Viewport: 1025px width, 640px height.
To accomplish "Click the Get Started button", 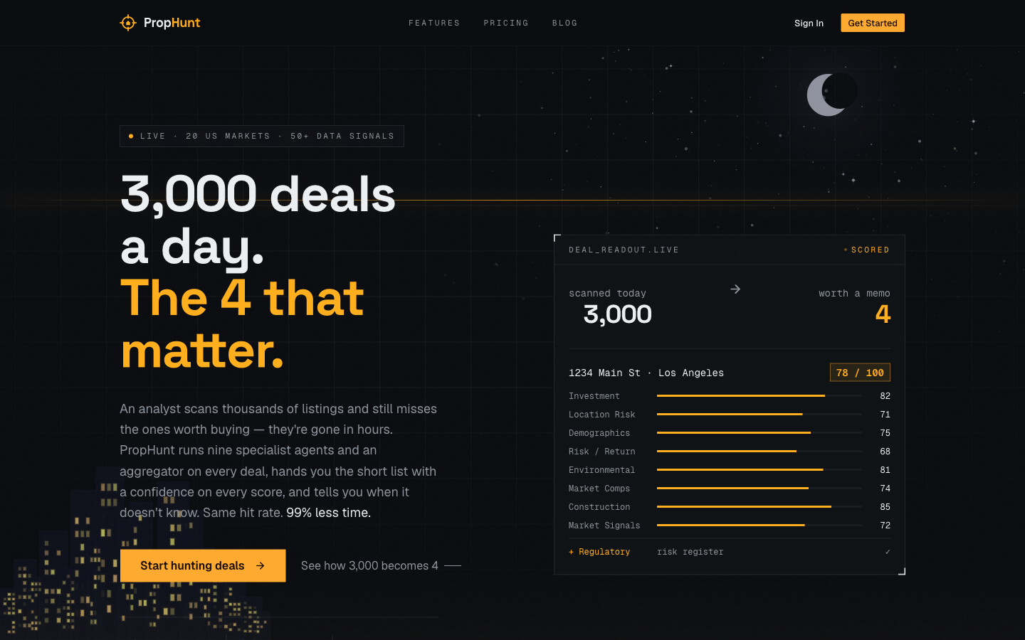I will pyautogui.click(x=873, y=23).
